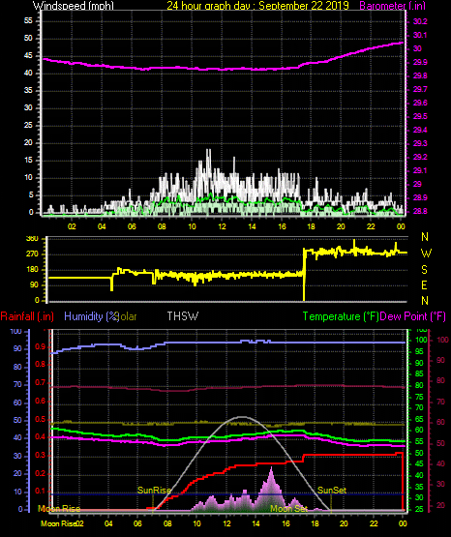Click the Moon Set marker label
Image resolution: width=451 pixels, height=537 pixels.
(x=289, y=509)
